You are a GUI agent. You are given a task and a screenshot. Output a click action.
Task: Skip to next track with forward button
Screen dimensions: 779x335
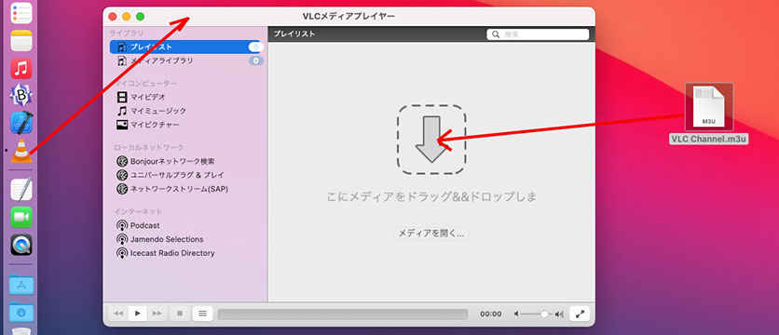pos(157,314)
